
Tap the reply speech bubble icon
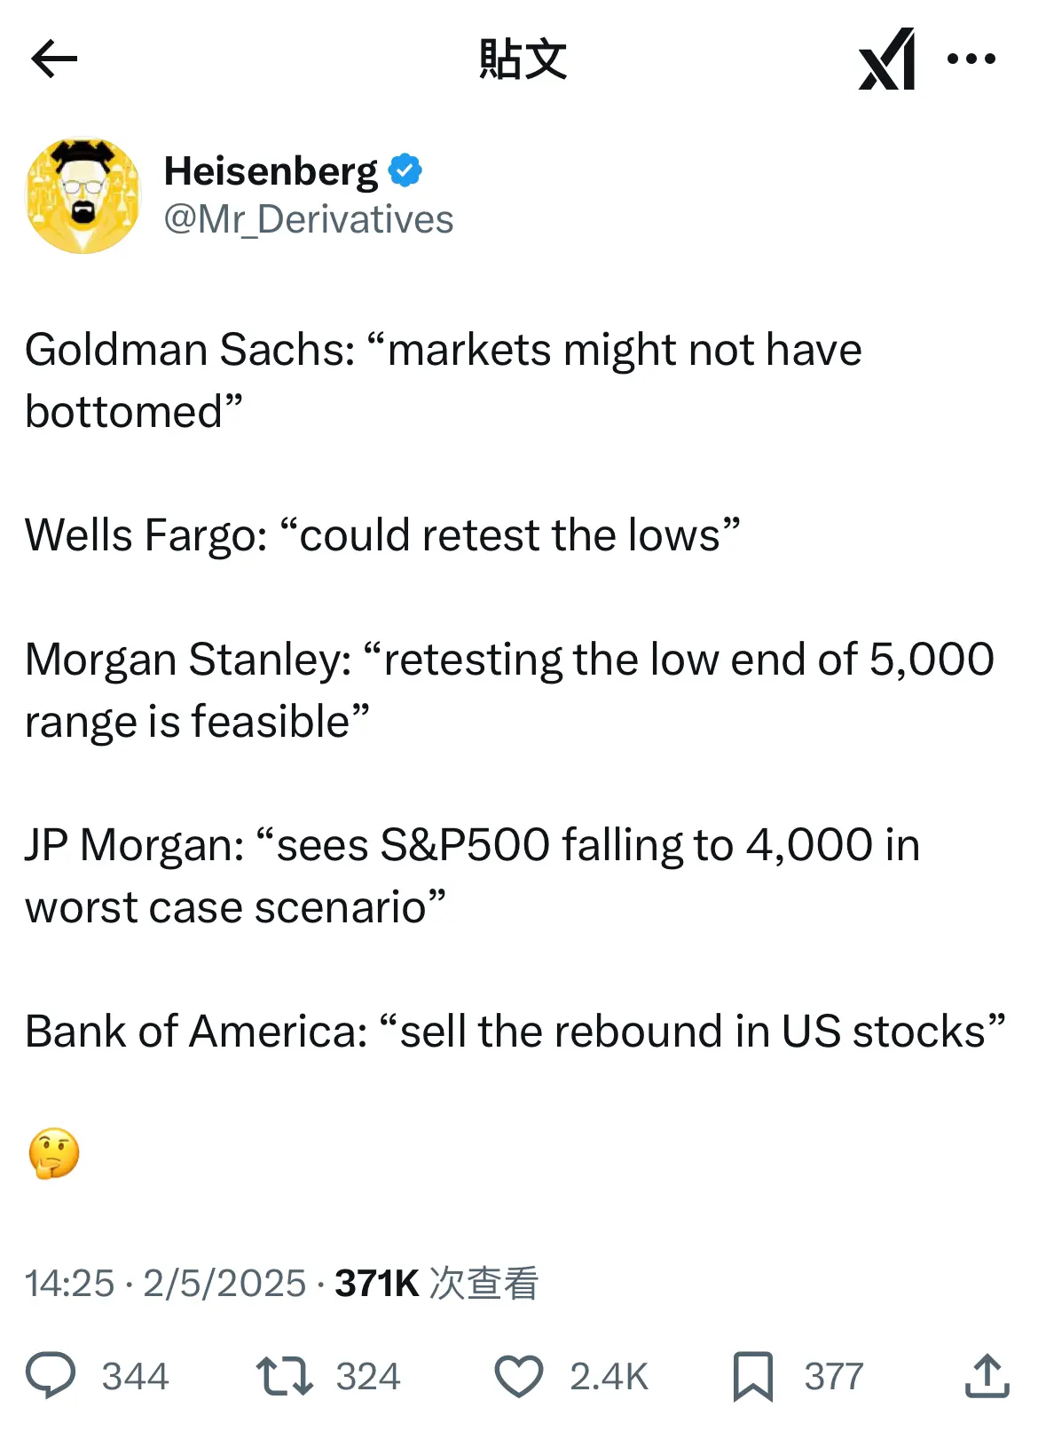51,1375
